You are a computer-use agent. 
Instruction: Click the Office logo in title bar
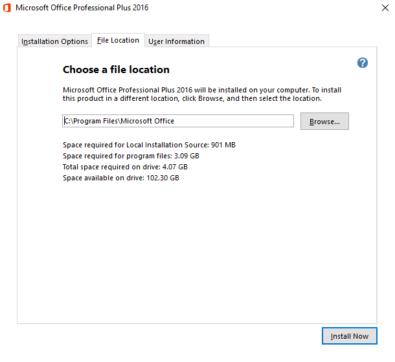(x=7, y=8)
